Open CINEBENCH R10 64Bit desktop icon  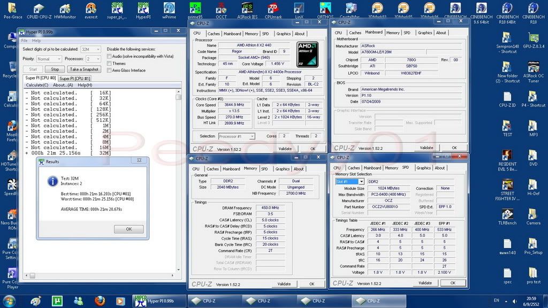click(507, 13)
